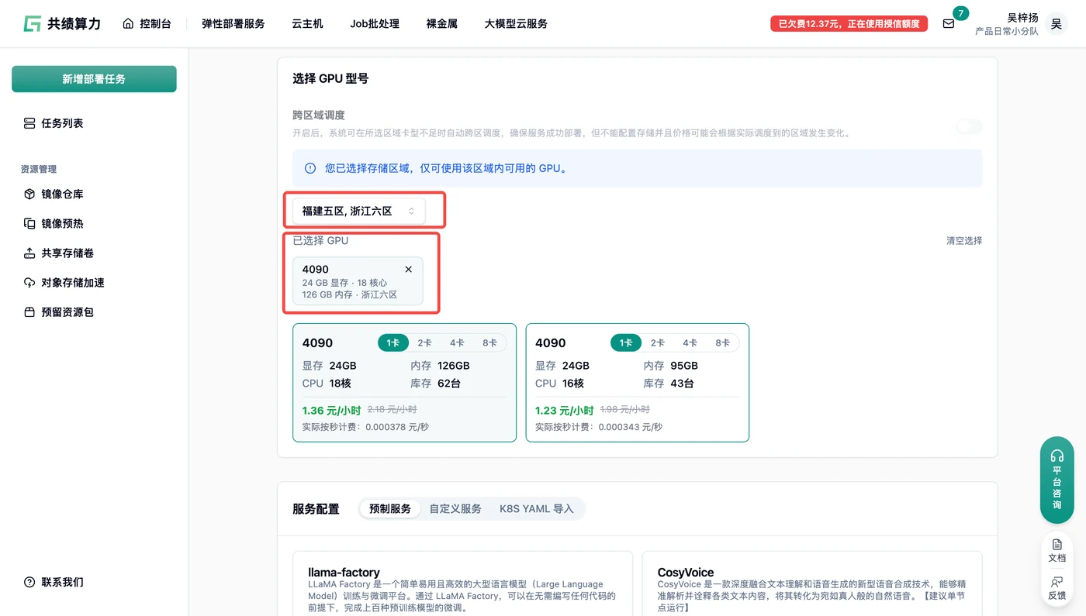Image resolution: width=1086 pixels, height=616 pixels.
Task: Click the 镜像预热 copy icon
Action: tap(29, 223)
